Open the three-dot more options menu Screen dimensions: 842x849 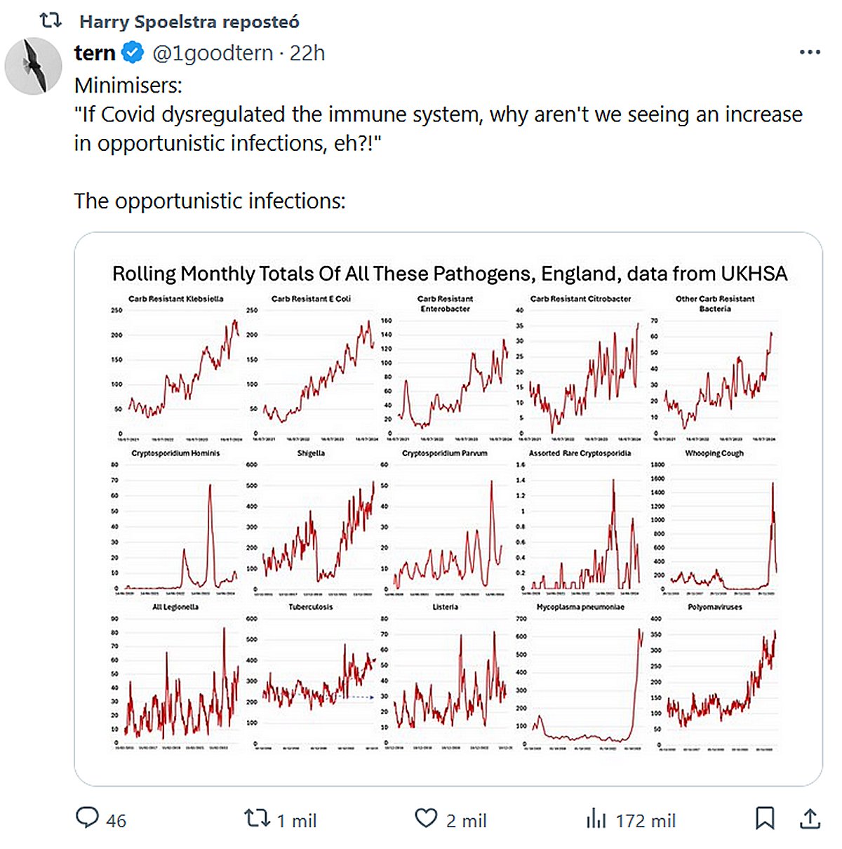coord(810,53)
